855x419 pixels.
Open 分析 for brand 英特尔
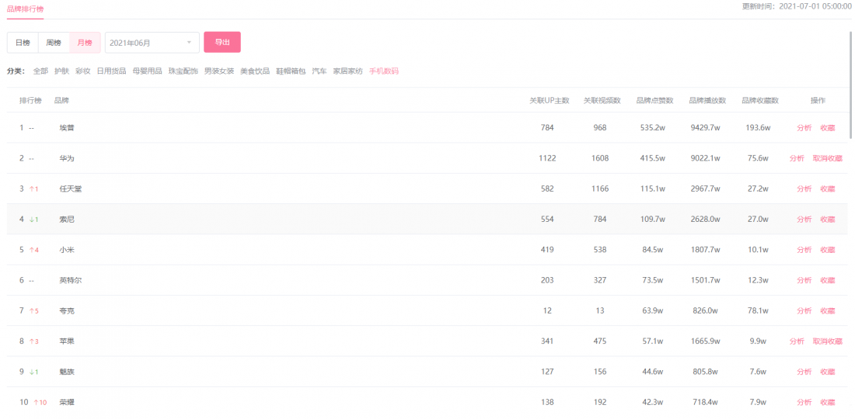[804, 280]
